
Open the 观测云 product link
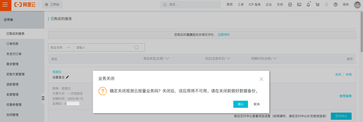pos(57,72)
